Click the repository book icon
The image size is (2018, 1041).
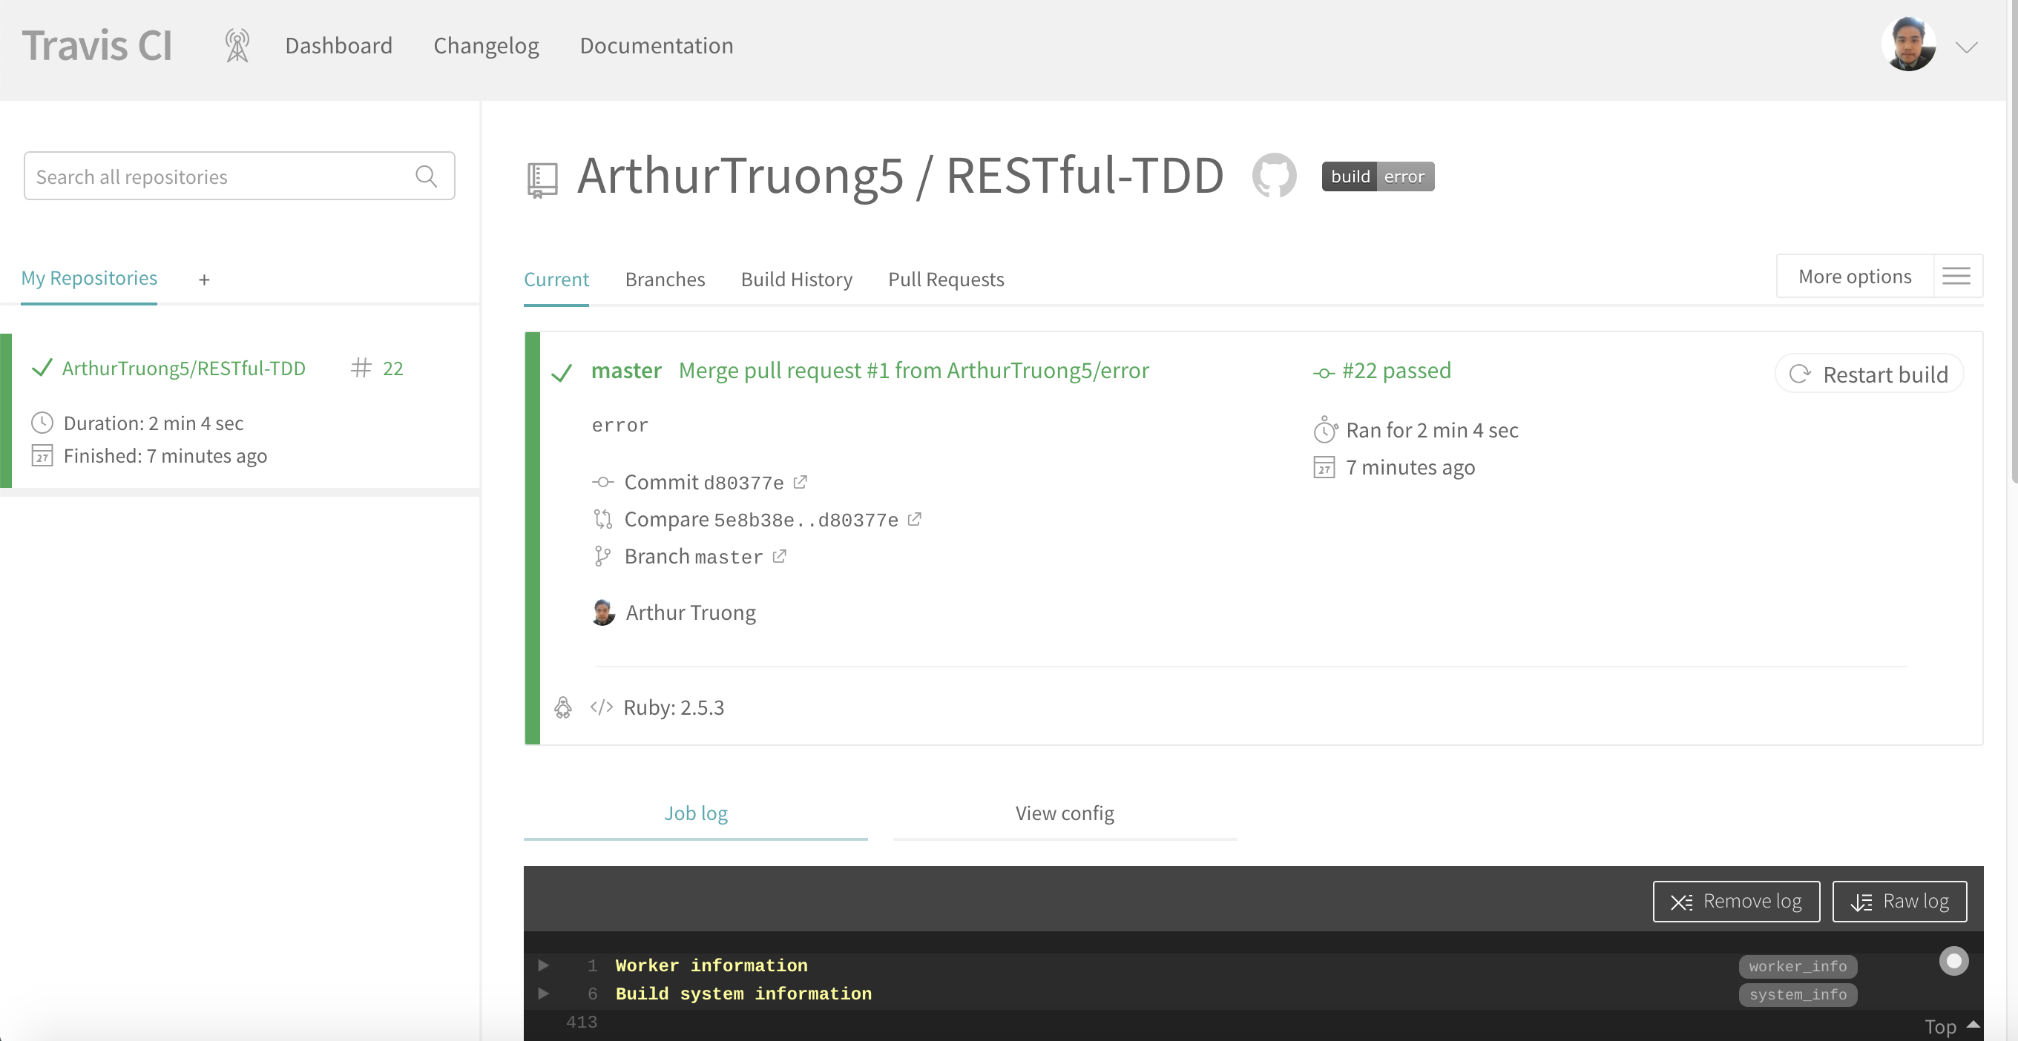[542, 179]
